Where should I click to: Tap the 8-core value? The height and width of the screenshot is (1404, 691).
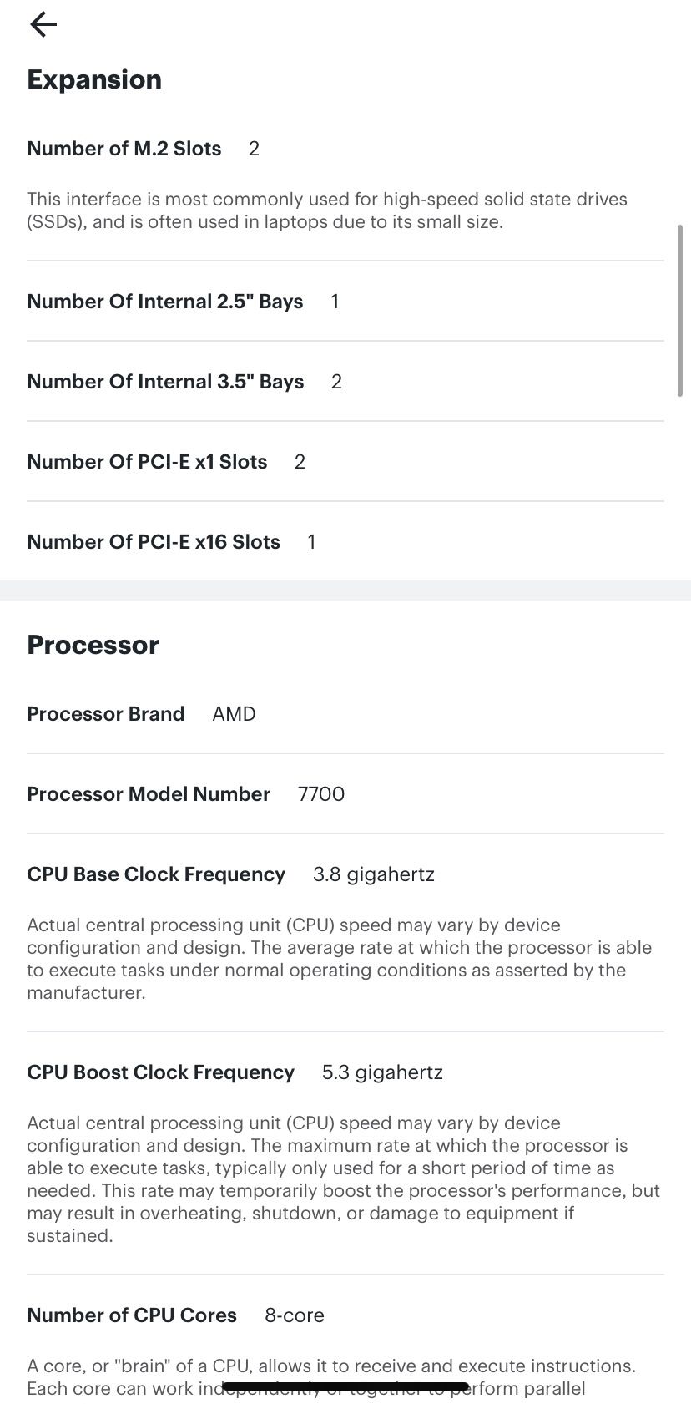[x=294, y=1315]
